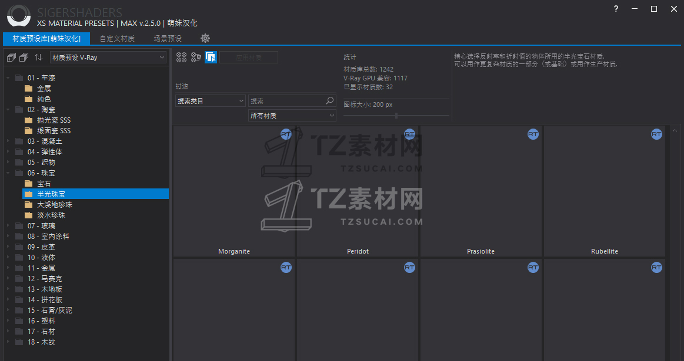Toggle the highlighted blue cursor-select icon
The height and width of the screenshot is (361, 684).
point(211,57)
